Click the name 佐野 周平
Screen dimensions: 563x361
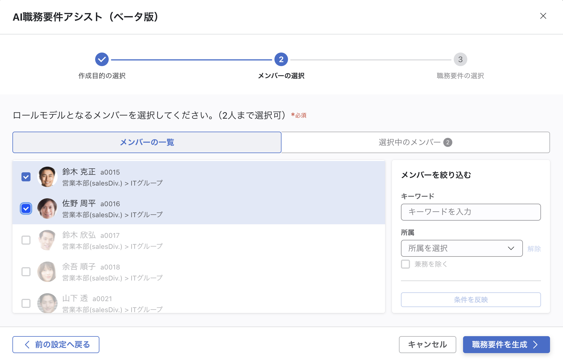[79, 203]
